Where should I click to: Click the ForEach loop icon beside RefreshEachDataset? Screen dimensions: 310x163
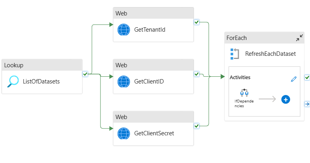coord(234,54)
